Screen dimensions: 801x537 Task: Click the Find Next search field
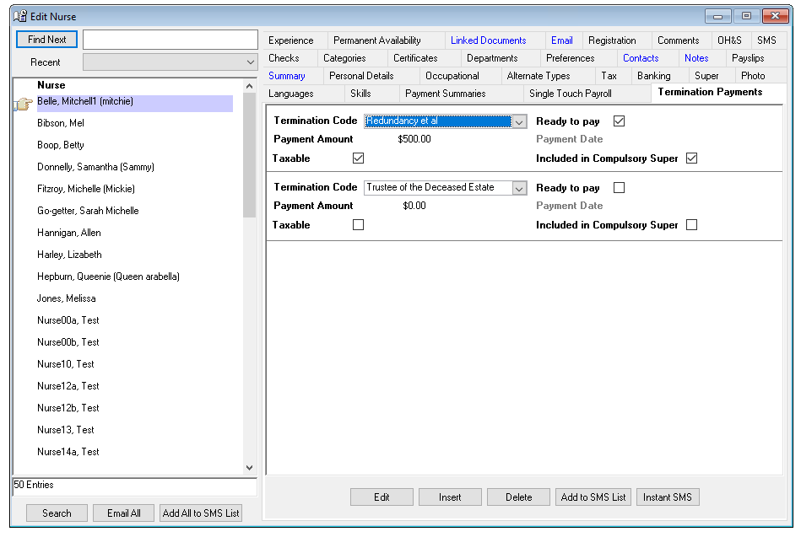tap(170, 40)
